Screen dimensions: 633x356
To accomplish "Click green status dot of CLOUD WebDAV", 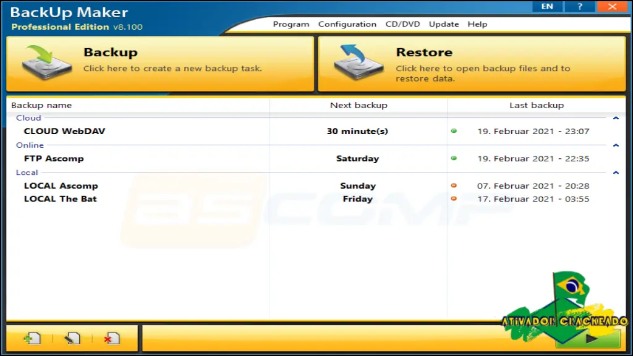I will pos(454,131).
